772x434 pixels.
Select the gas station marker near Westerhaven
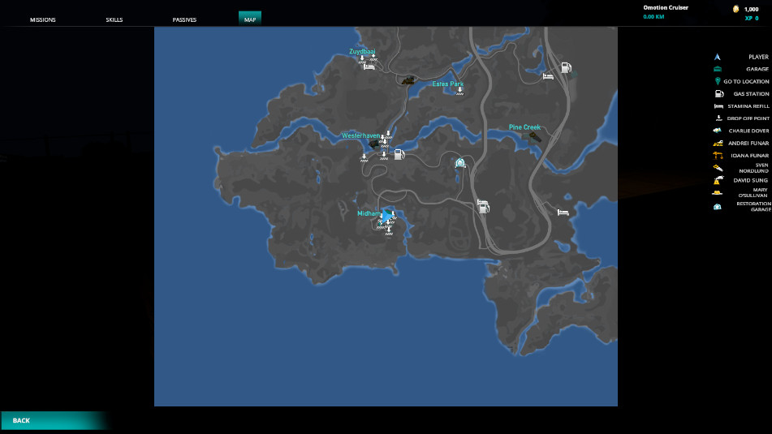[x=399, y=154]
